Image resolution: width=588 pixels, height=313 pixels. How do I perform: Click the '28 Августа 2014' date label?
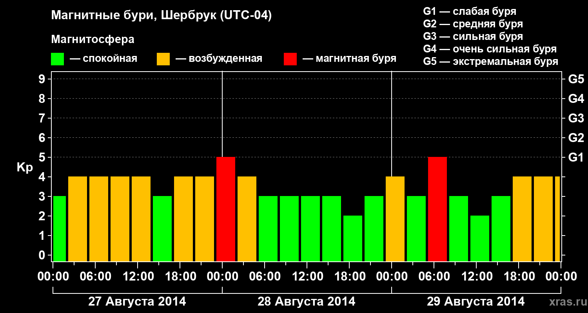(x=307, y=302)
